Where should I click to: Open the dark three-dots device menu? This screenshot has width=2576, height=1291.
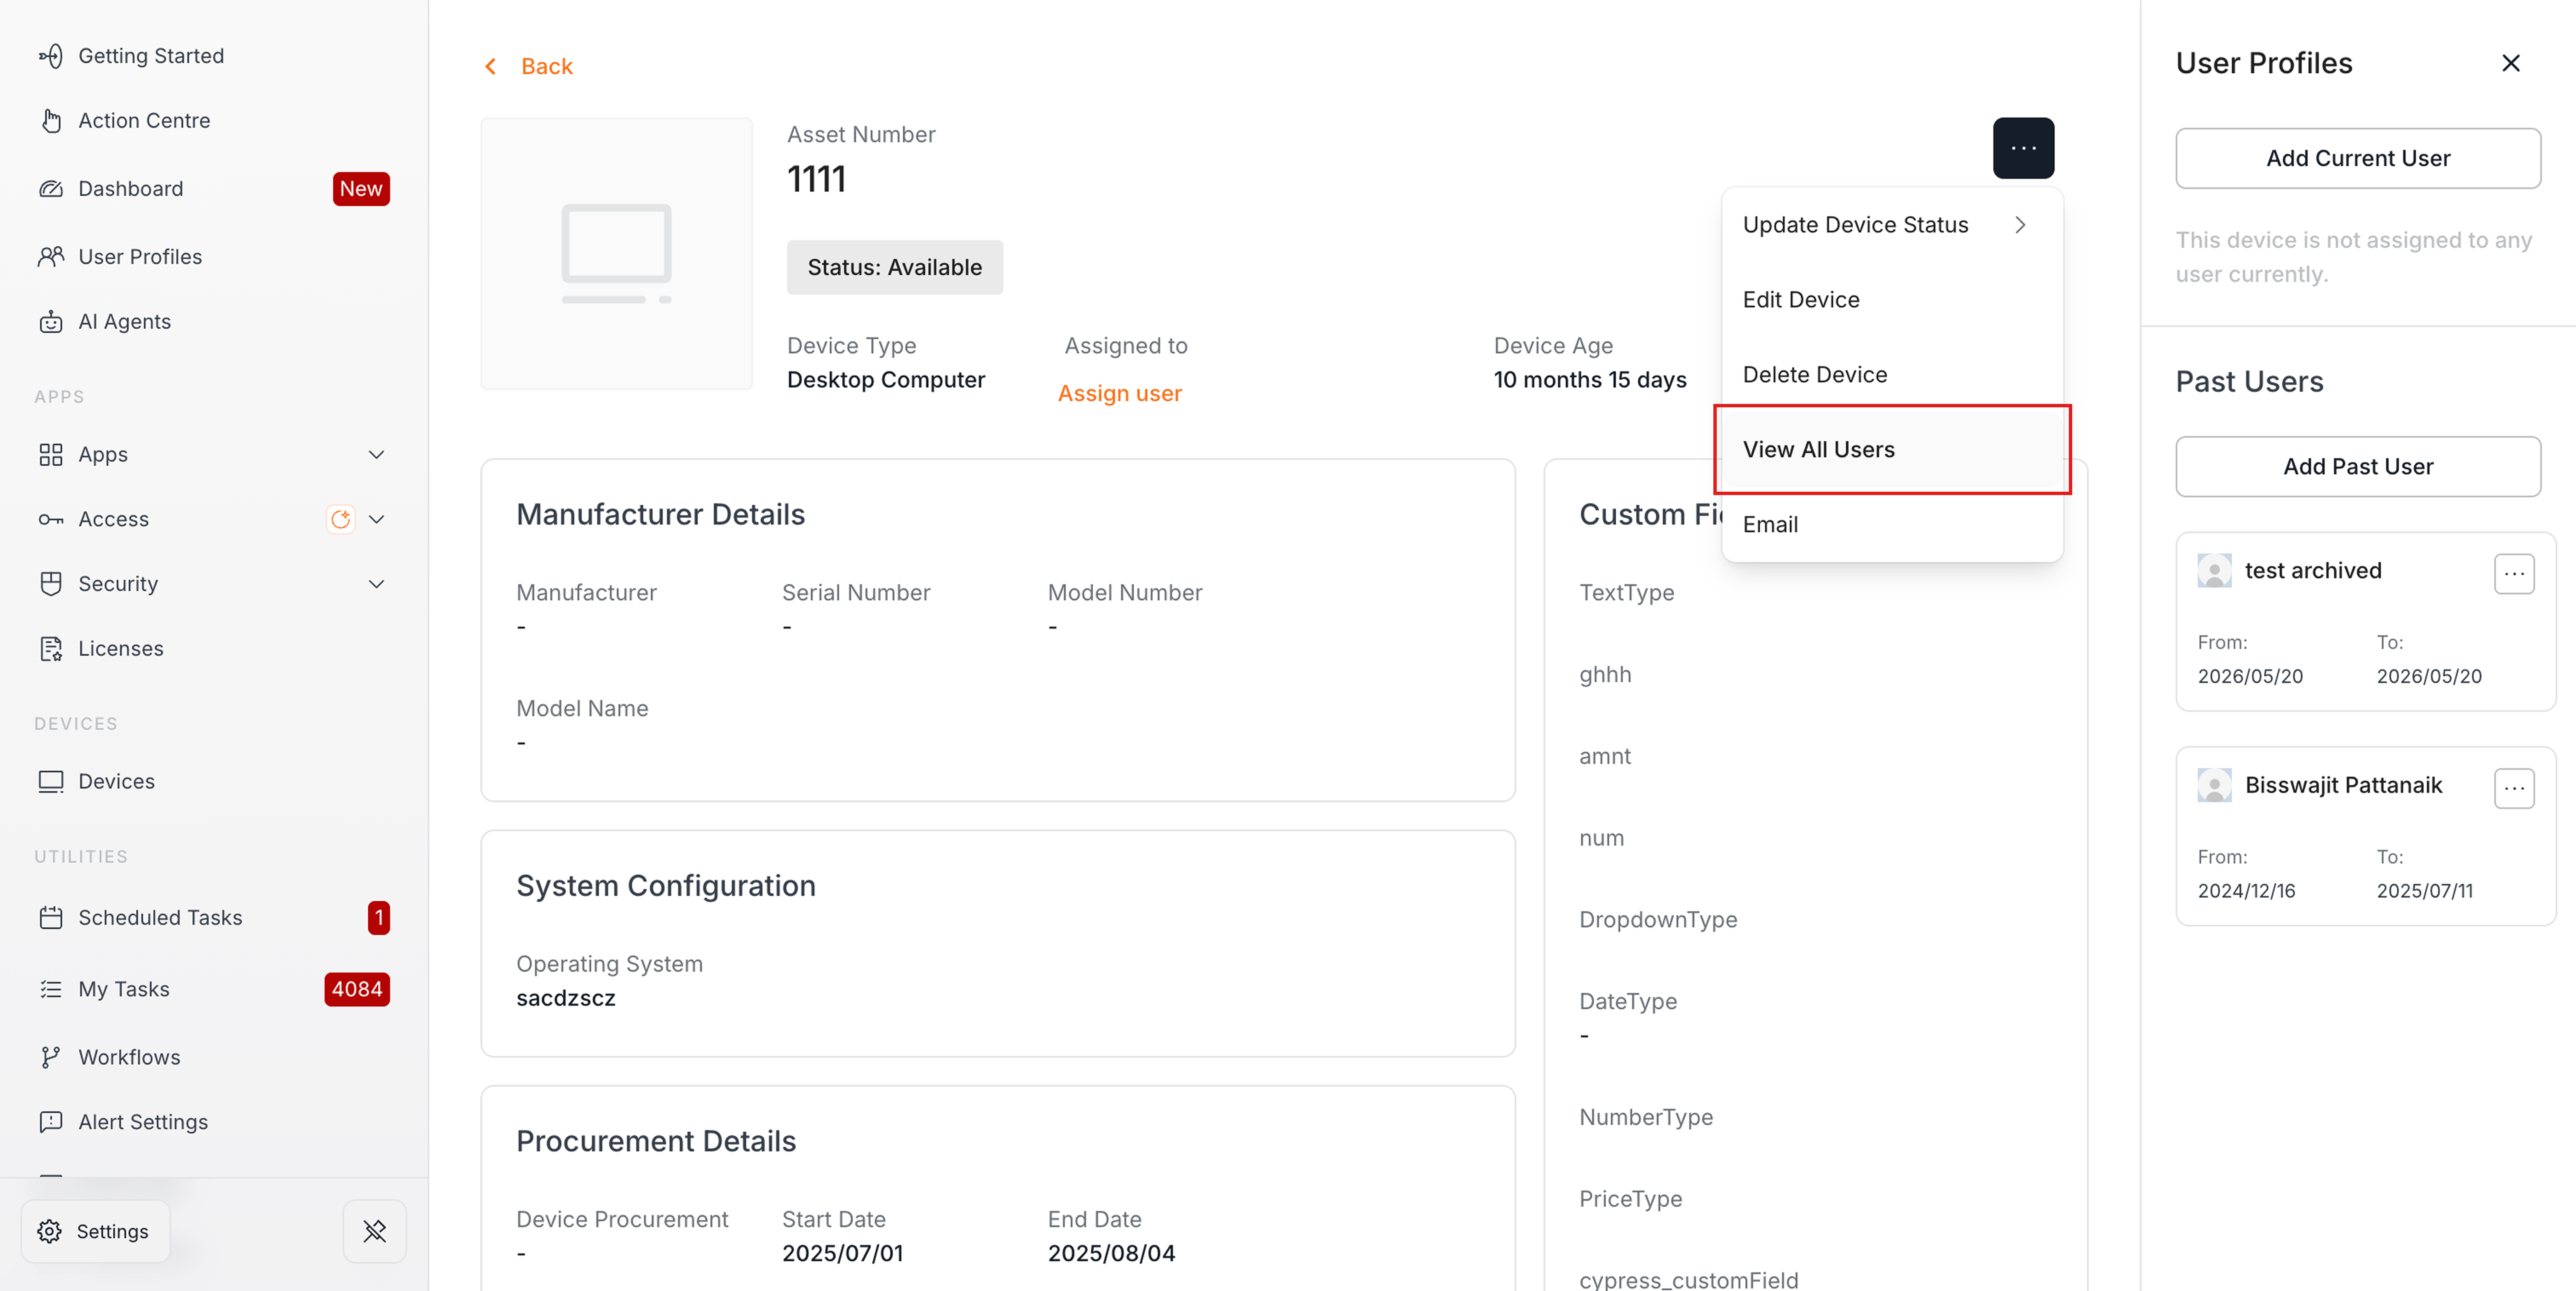coord(2023,148)
